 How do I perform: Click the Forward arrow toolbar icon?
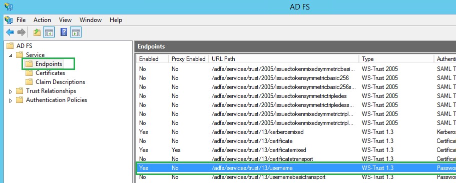coord(21,32)
